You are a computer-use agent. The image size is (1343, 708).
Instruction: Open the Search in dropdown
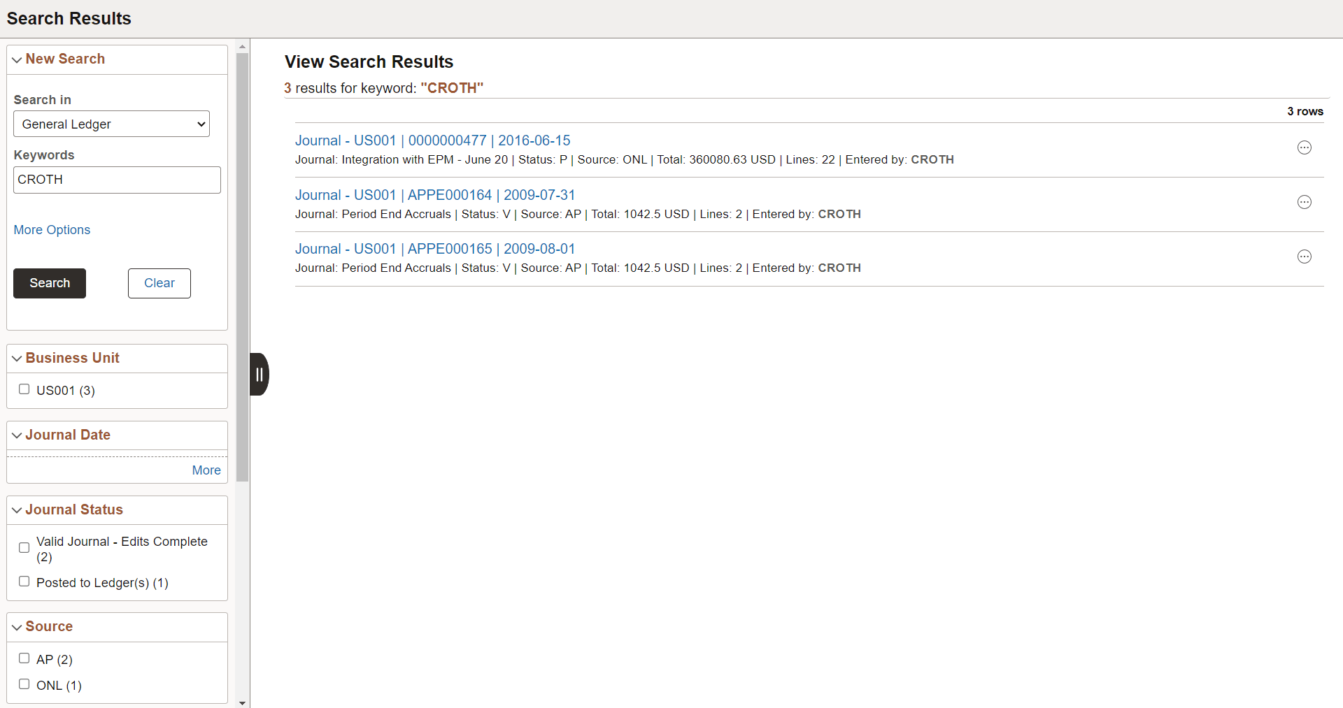click(x=111, y=124)
